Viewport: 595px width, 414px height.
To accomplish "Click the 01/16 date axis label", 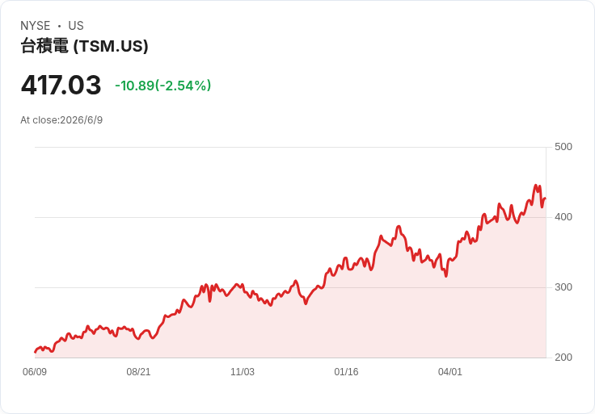I will (x=346, y=372).
